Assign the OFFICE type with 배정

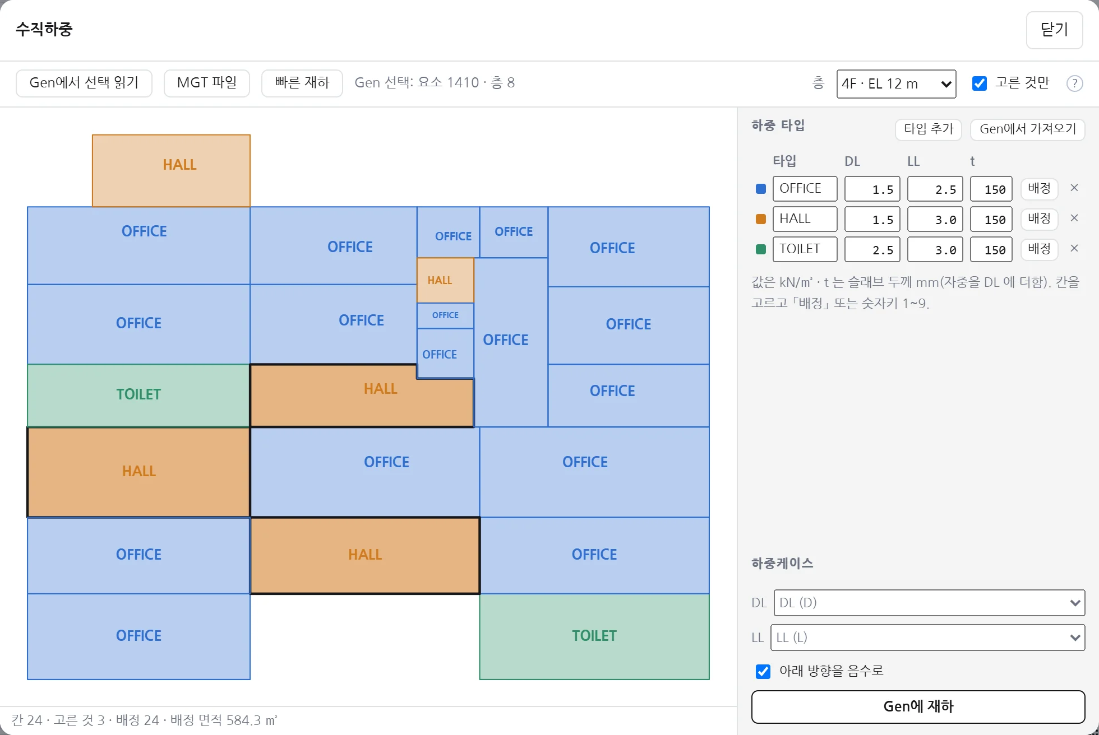tap(1039, 189)
